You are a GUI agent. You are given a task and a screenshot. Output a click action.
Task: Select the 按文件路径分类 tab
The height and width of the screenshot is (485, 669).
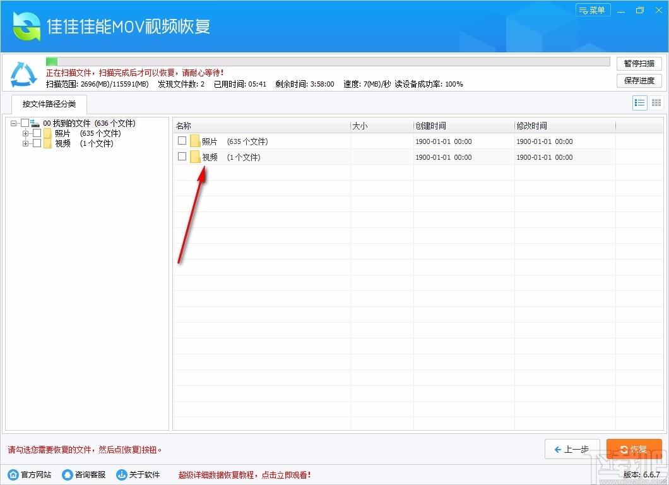click(x=49, y=104)
